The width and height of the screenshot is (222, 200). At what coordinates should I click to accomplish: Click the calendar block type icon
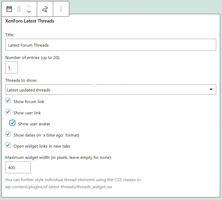(9, 9)
